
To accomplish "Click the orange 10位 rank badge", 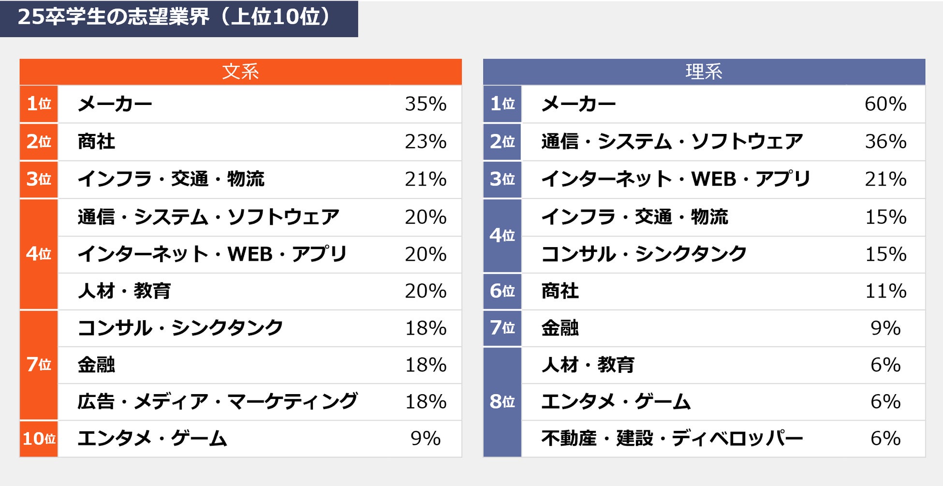I will (x=39, y=439).
